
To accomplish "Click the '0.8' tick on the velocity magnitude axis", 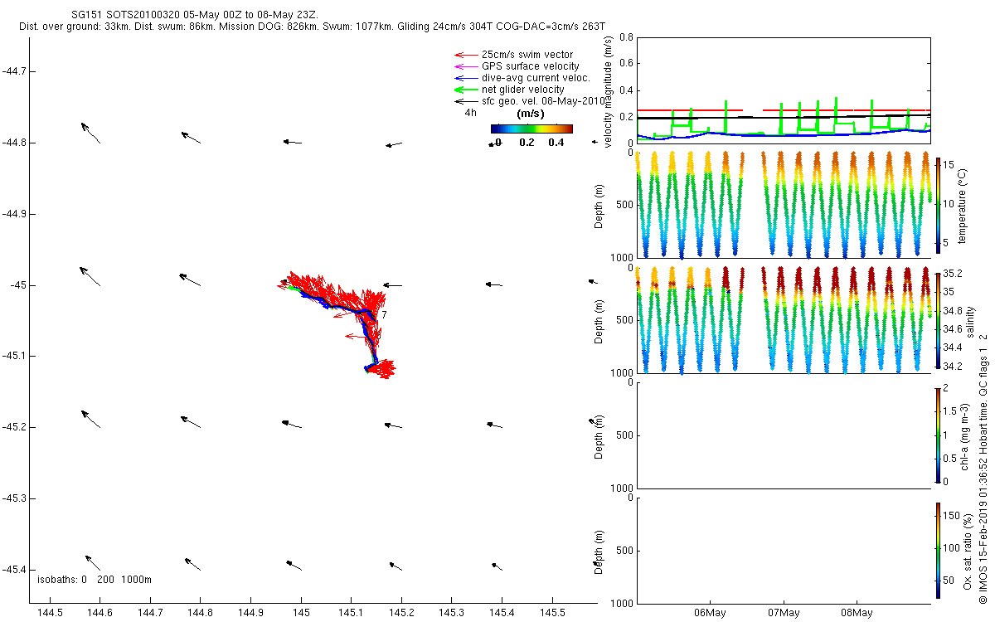I will click(626, 37).
